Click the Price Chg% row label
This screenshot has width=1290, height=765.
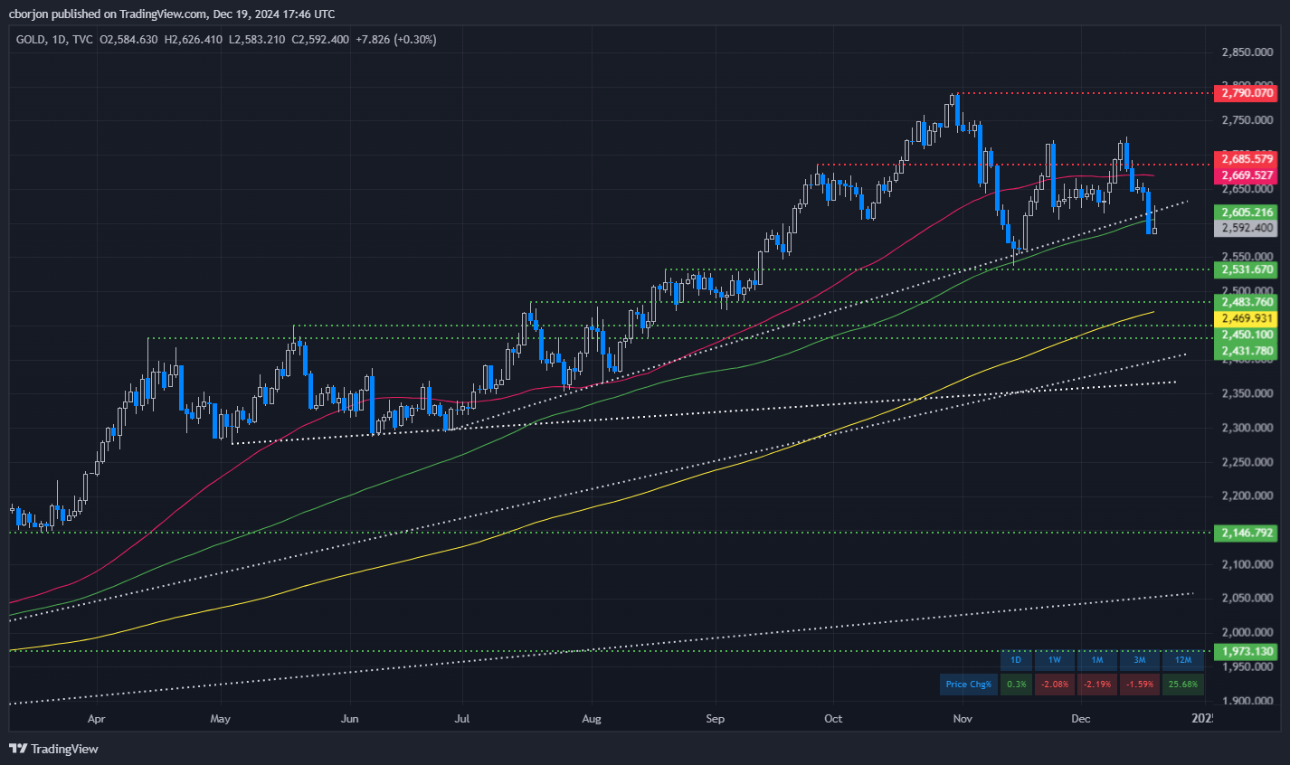click(x=969, y=684)
